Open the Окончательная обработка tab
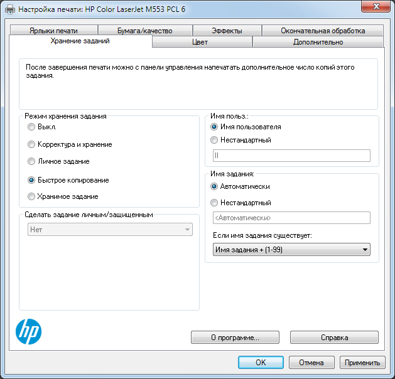The height and width of the screenshot is (379, 395). click(x=323, y=31)
